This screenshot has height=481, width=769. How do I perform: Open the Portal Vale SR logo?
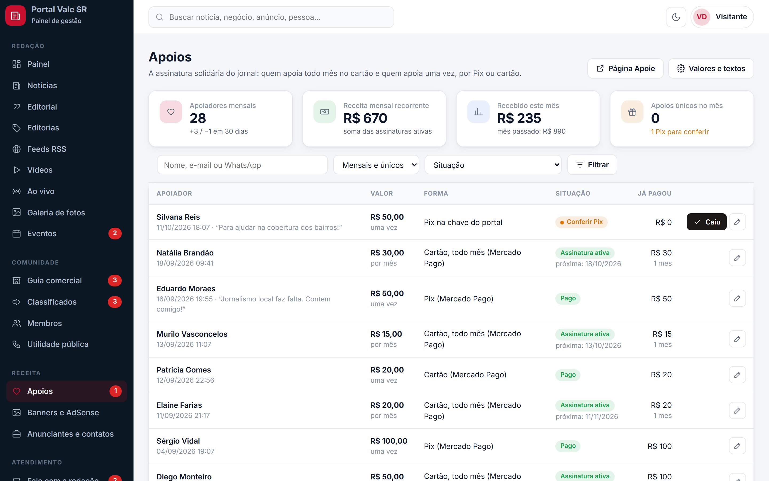[15, 15]
